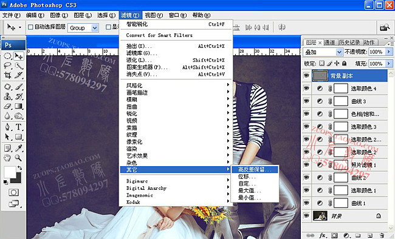Toggle lock transparent pixels
Viewport: 395px width, 239px height.
pos(321,64)
